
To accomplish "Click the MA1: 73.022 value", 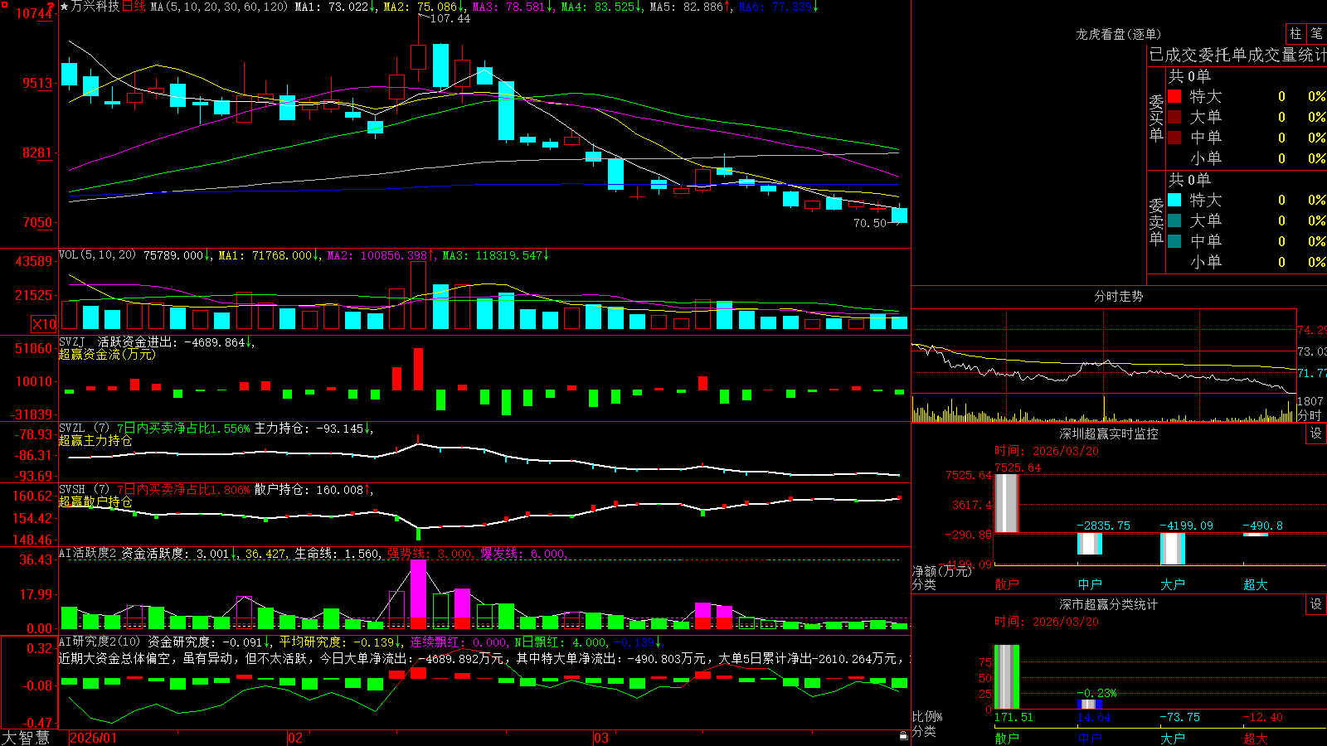I will click(335, 7).
